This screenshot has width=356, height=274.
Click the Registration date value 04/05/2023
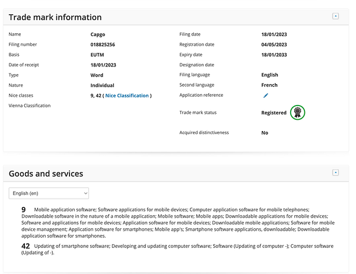click(x=274, y=44)
